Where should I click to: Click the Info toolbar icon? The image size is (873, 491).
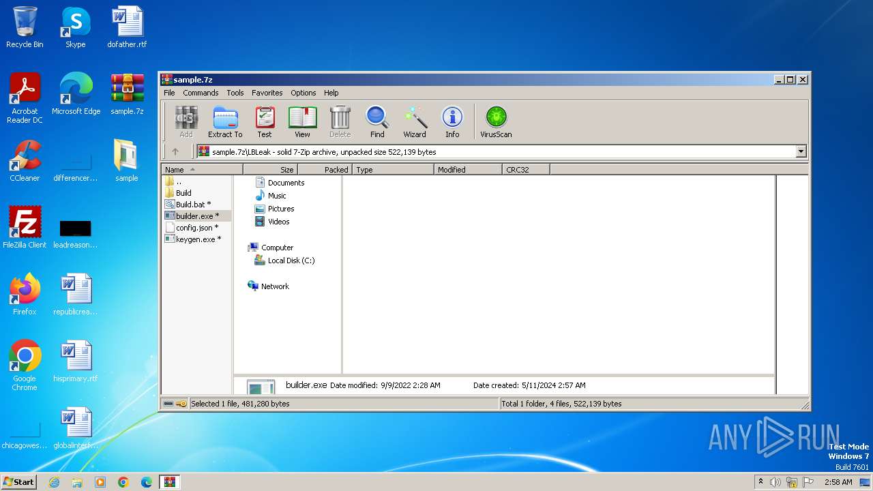coord(452,122)
